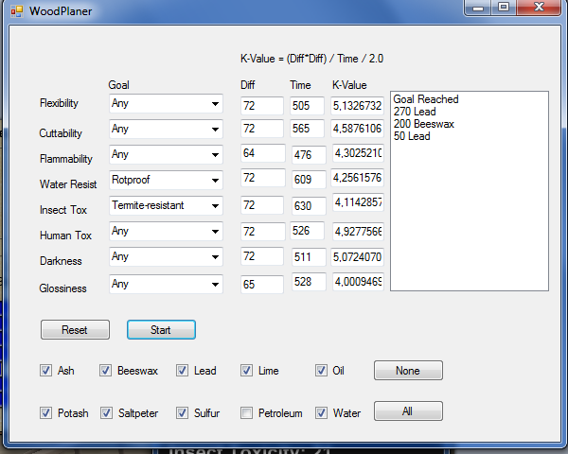
Task: Minimize the WoodPlaner window
Action: [x=480, y=8]
